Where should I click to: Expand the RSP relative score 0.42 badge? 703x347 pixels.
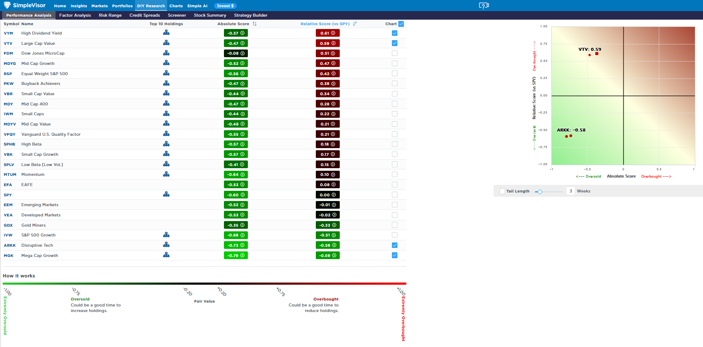[x=328, y=73]
